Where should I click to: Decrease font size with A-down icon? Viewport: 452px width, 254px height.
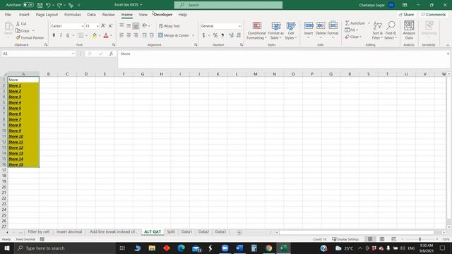tap(110, 25)
